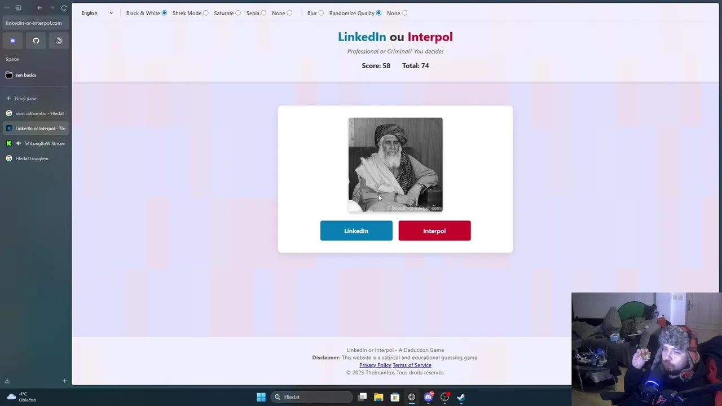
Task: Click the LinkedIn ou Interpol heading
Action: pos(395,37)
